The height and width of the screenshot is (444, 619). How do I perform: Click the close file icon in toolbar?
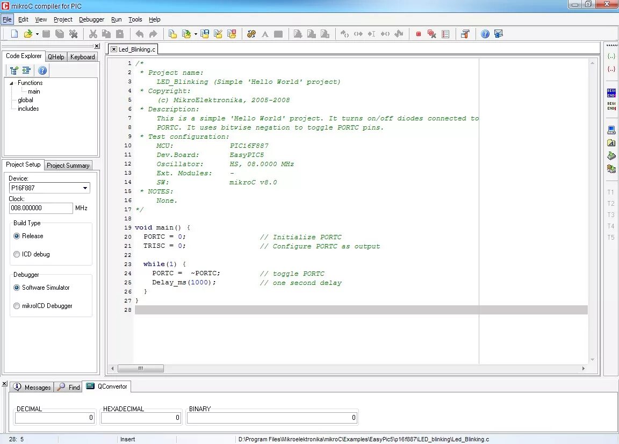(x=74, y=34)
